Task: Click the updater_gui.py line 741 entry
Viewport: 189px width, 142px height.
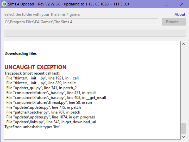Action: [42, 88]
